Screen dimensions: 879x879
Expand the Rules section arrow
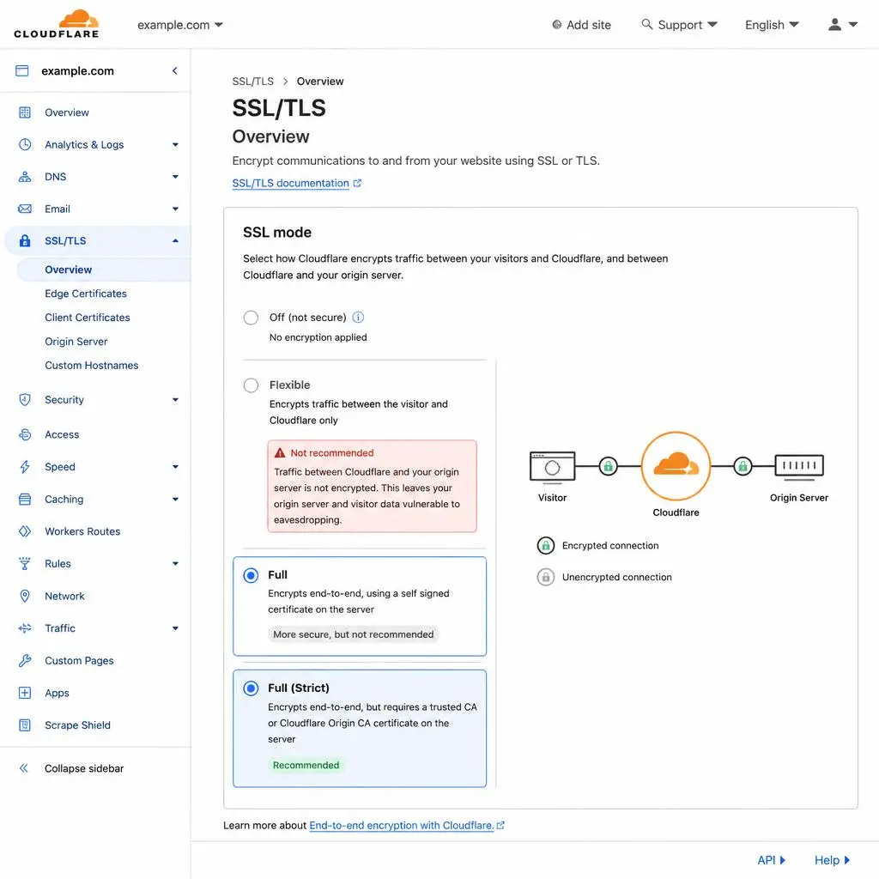[175, 564]
